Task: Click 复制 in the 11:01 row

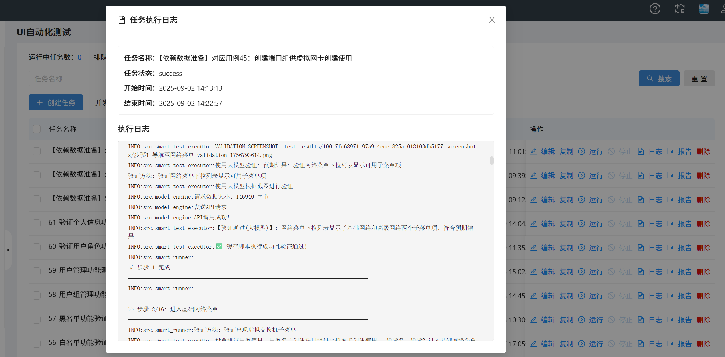Action: coord(566,152)
